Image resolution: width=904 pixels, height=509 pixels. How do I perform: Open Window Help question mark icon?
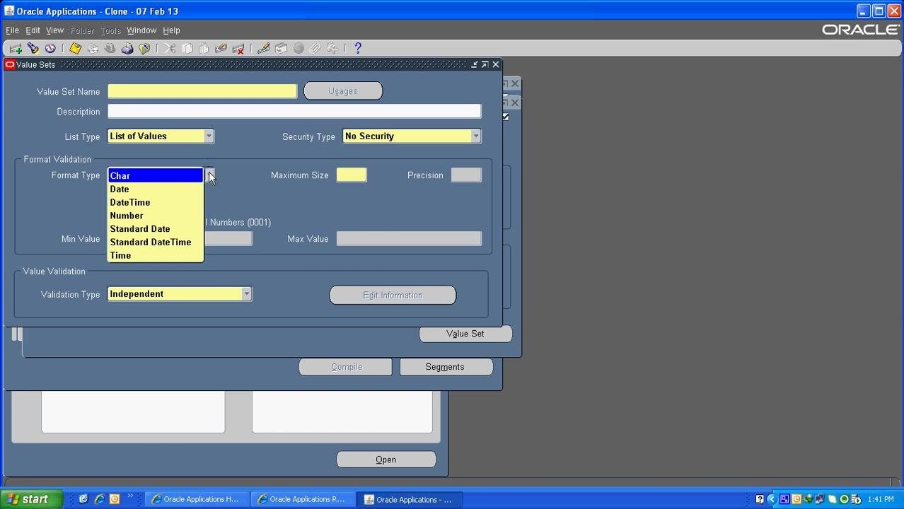point(357,49)
